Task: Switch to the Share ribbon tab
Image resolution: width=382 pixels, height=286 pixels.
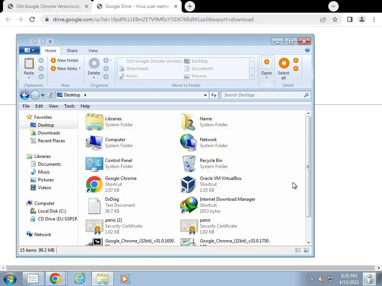Action: [x=72, y=51]
